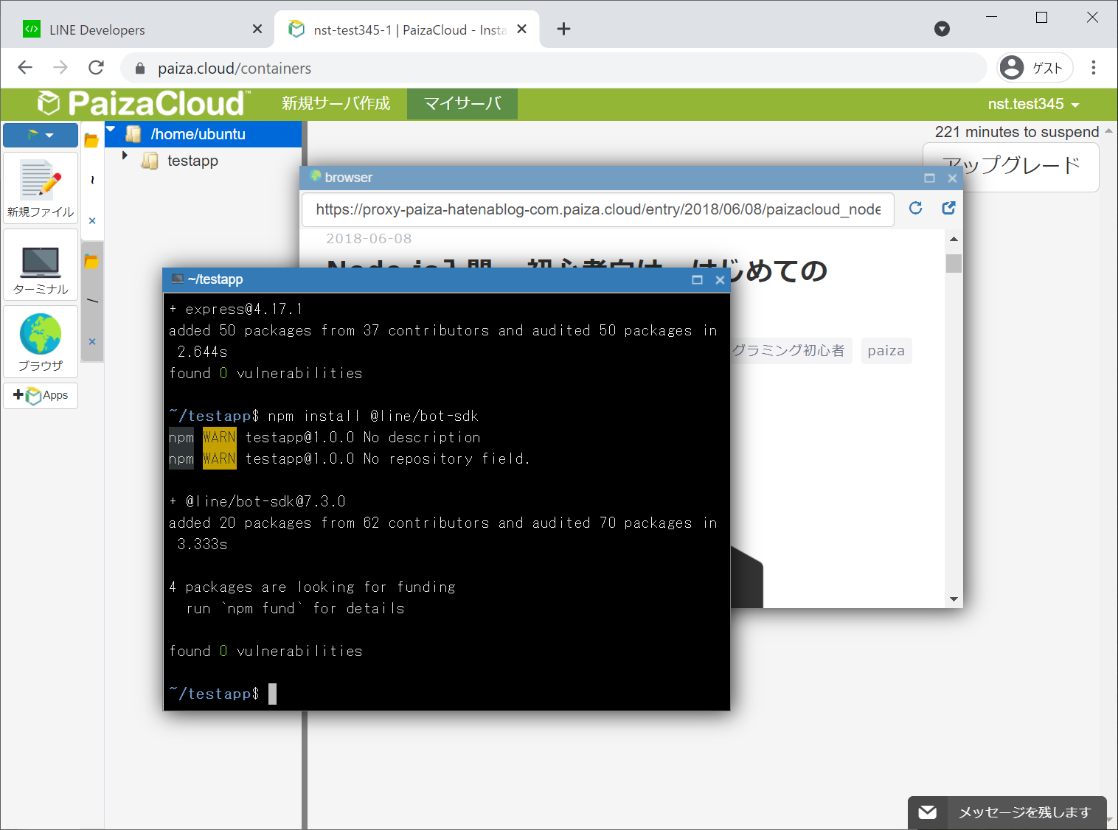Click '+ express@4.17.1' terminal line
1118x830 pixels.
click(236, 309)
